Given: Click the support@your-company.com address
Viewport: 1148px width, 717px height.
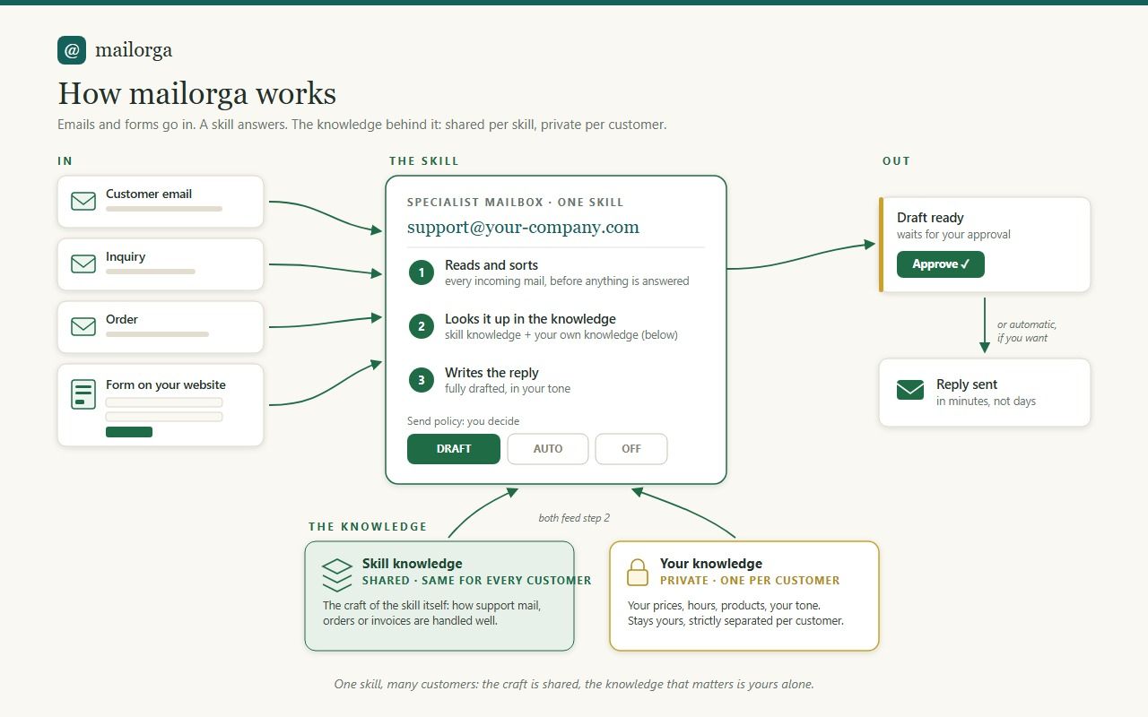Looking at the screenshot, I should 523,228.
